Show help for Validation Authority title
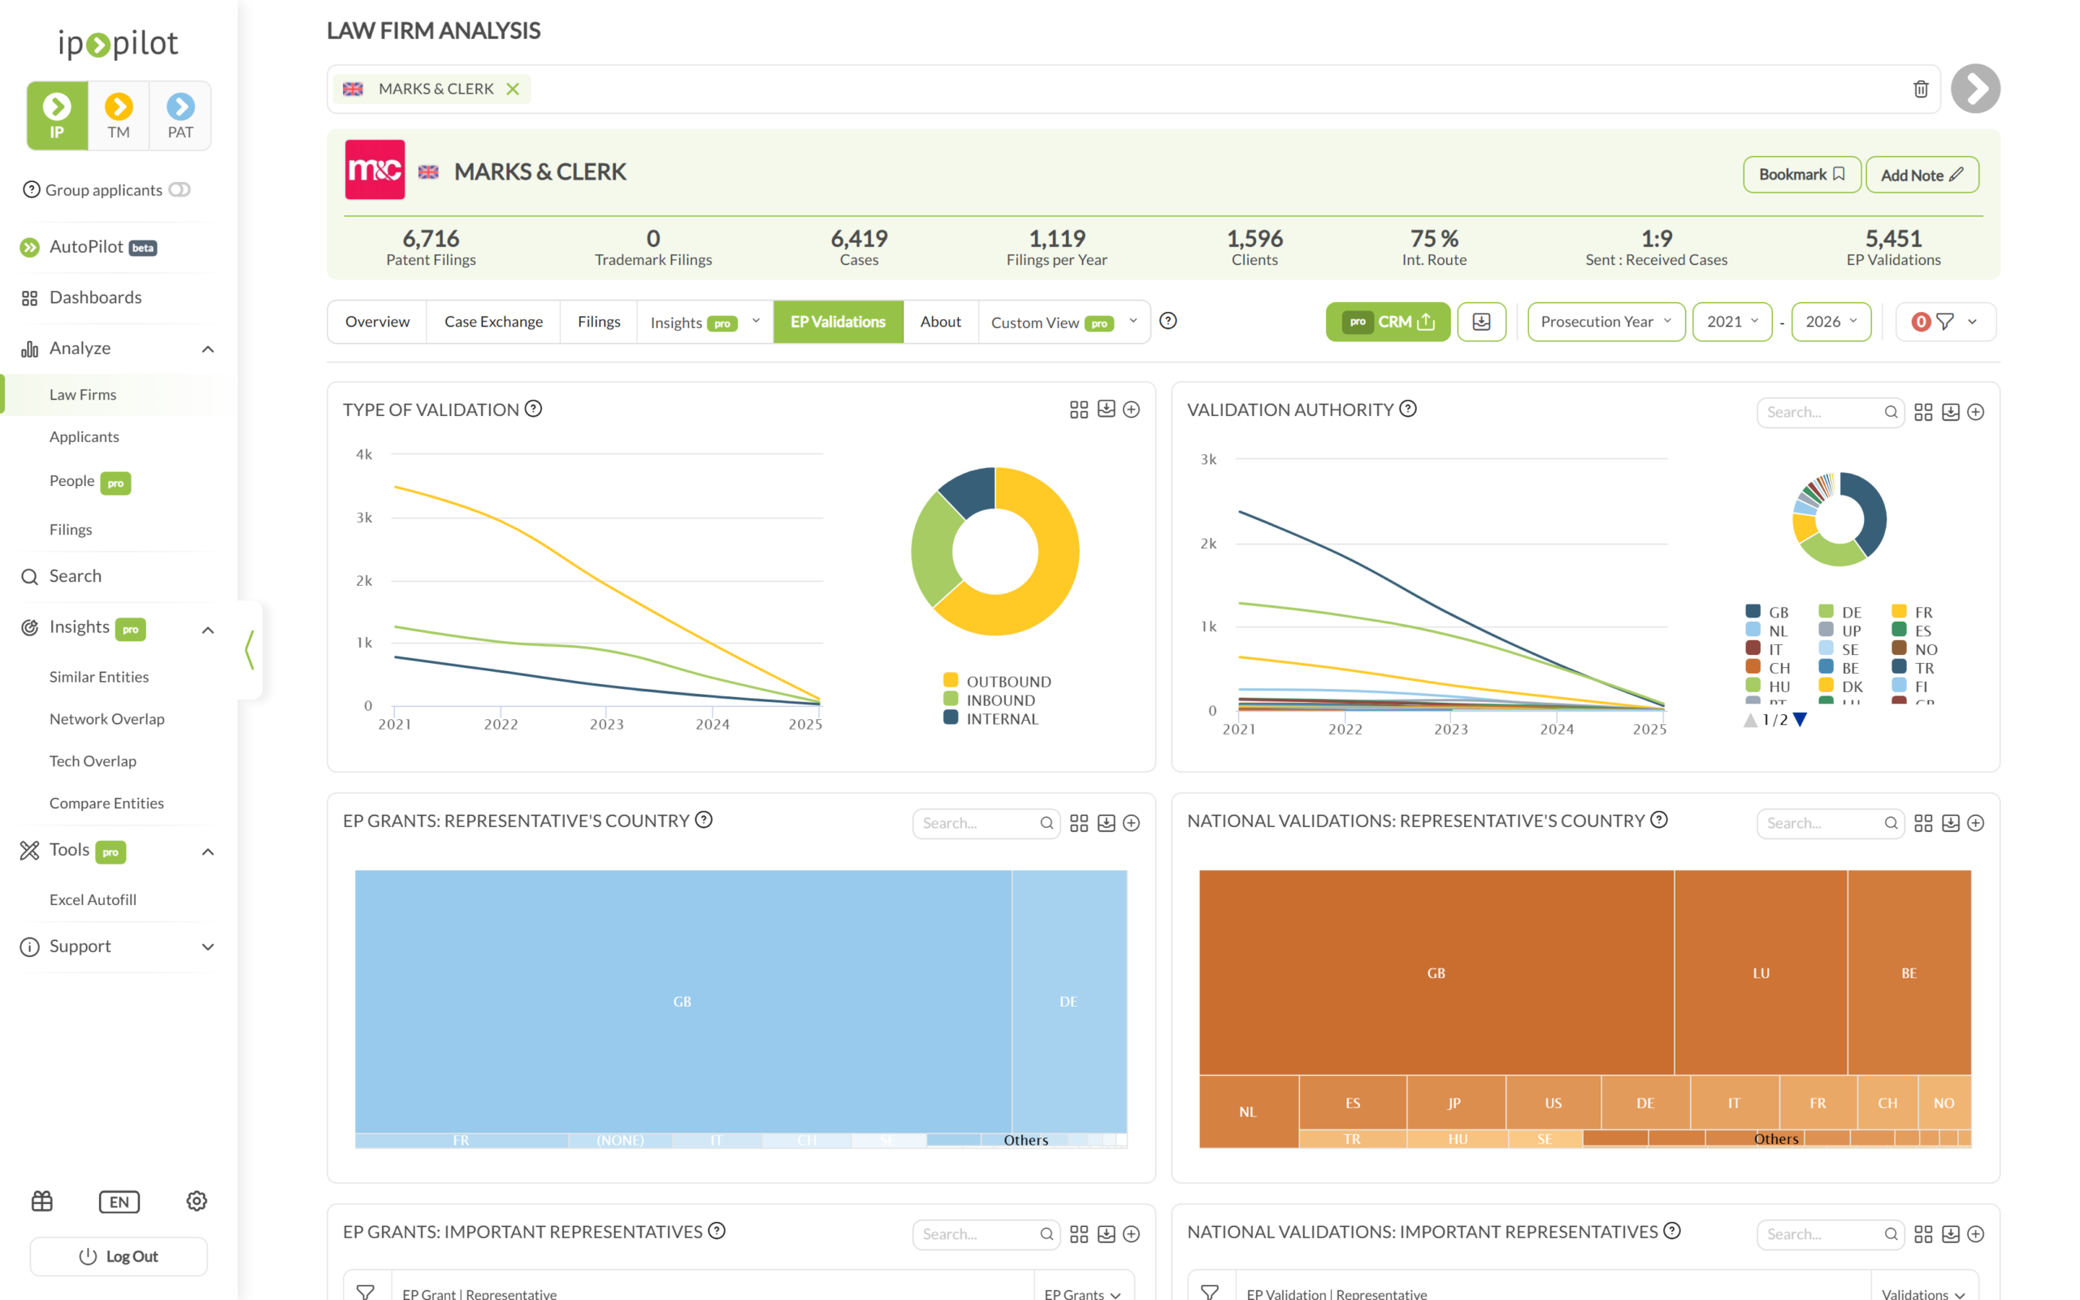Image resolution: width=2080 pixels, height=1300 pixels. coord(1407,409)
